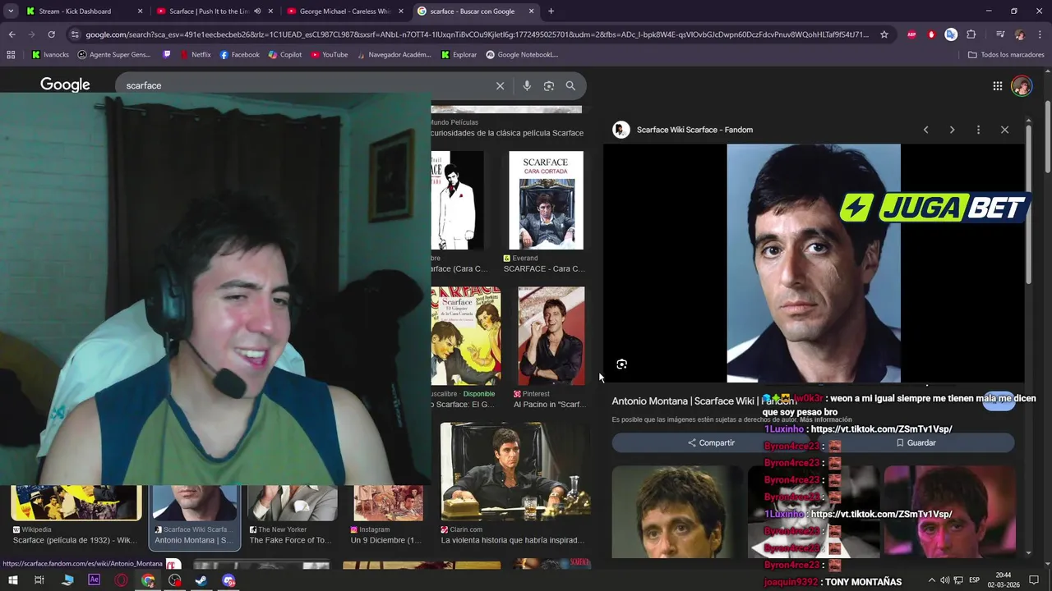Open the Netflix bookmark
1052x591 pixels.
[x=195, y=55]
